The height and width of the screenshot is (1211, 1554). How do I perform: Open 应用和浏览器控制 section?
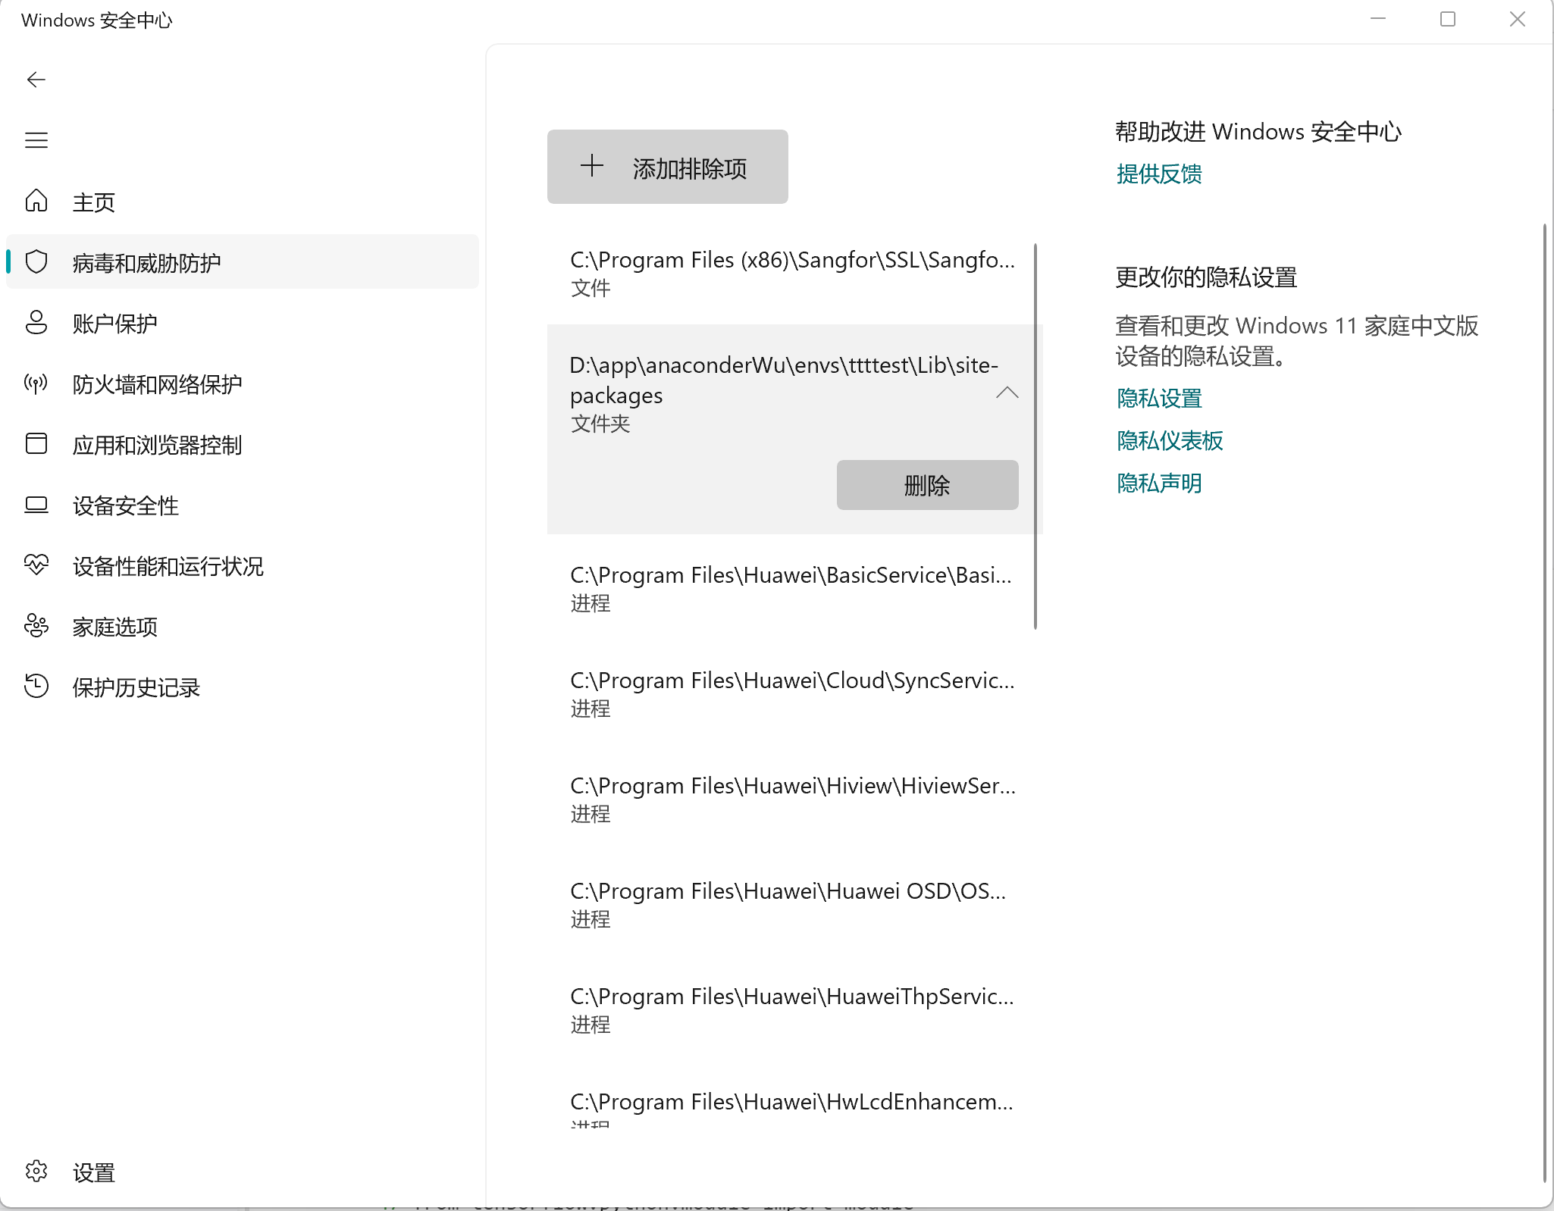157,446
